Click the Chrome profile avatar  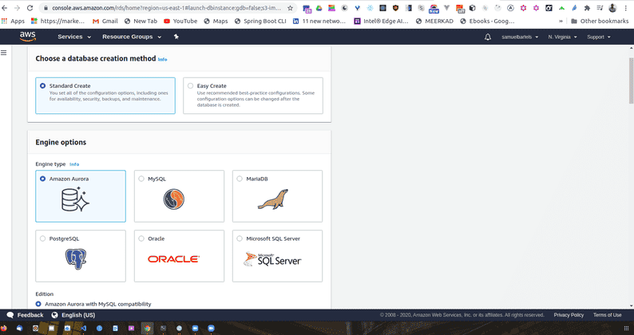point(613,8)
